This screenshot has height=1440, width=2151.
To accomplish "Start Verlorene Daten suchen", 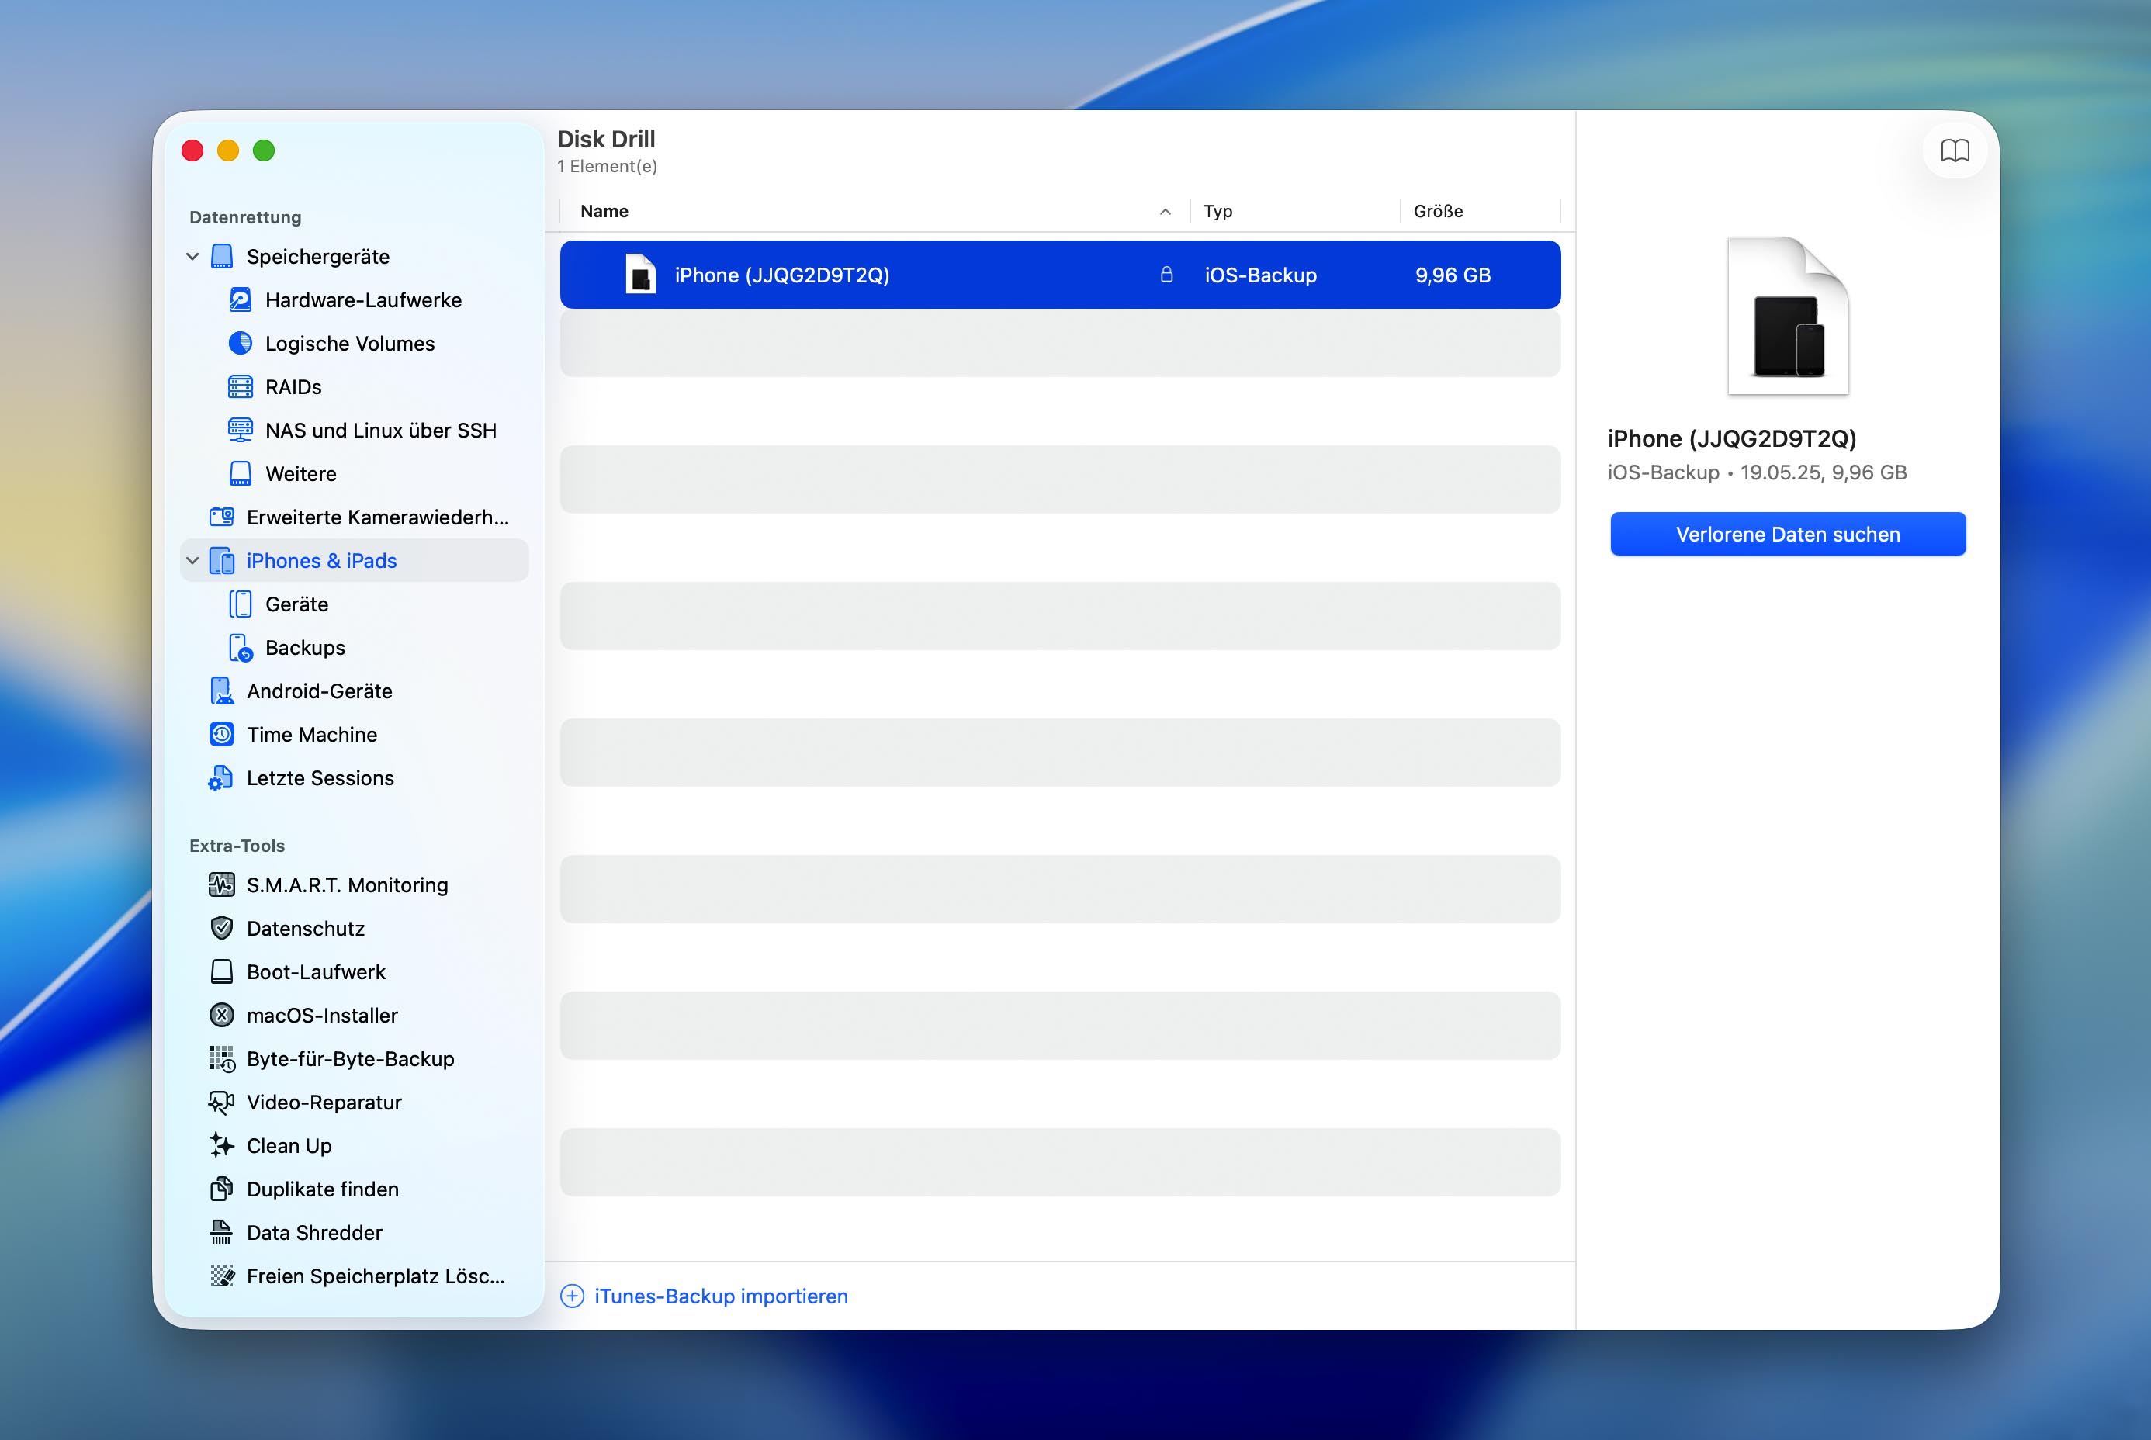I will pos(1787,535).
